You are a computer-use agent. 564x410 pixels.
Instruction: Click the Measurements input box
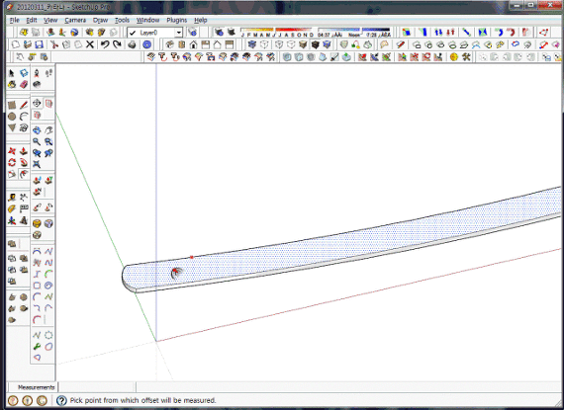coord(97,387)
